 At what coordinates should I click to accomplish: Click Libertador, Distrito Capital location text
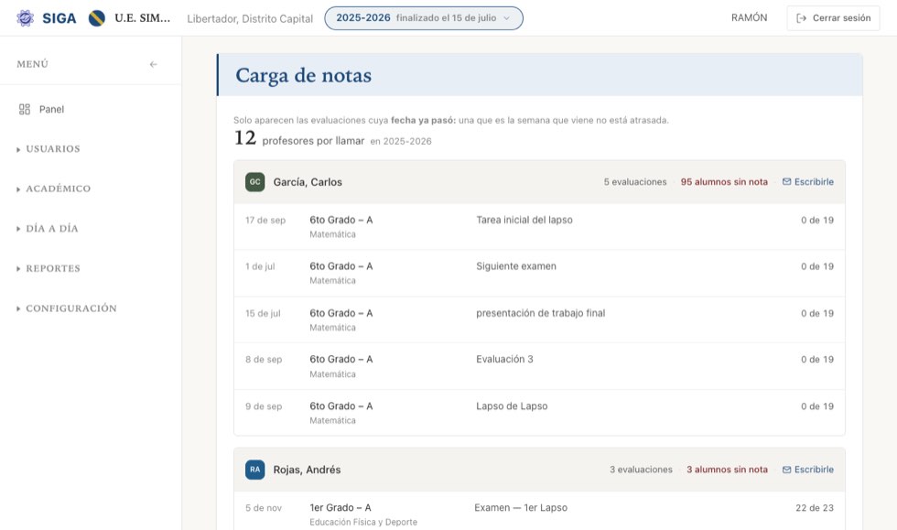pyautogui.click(x=250, y=19)
